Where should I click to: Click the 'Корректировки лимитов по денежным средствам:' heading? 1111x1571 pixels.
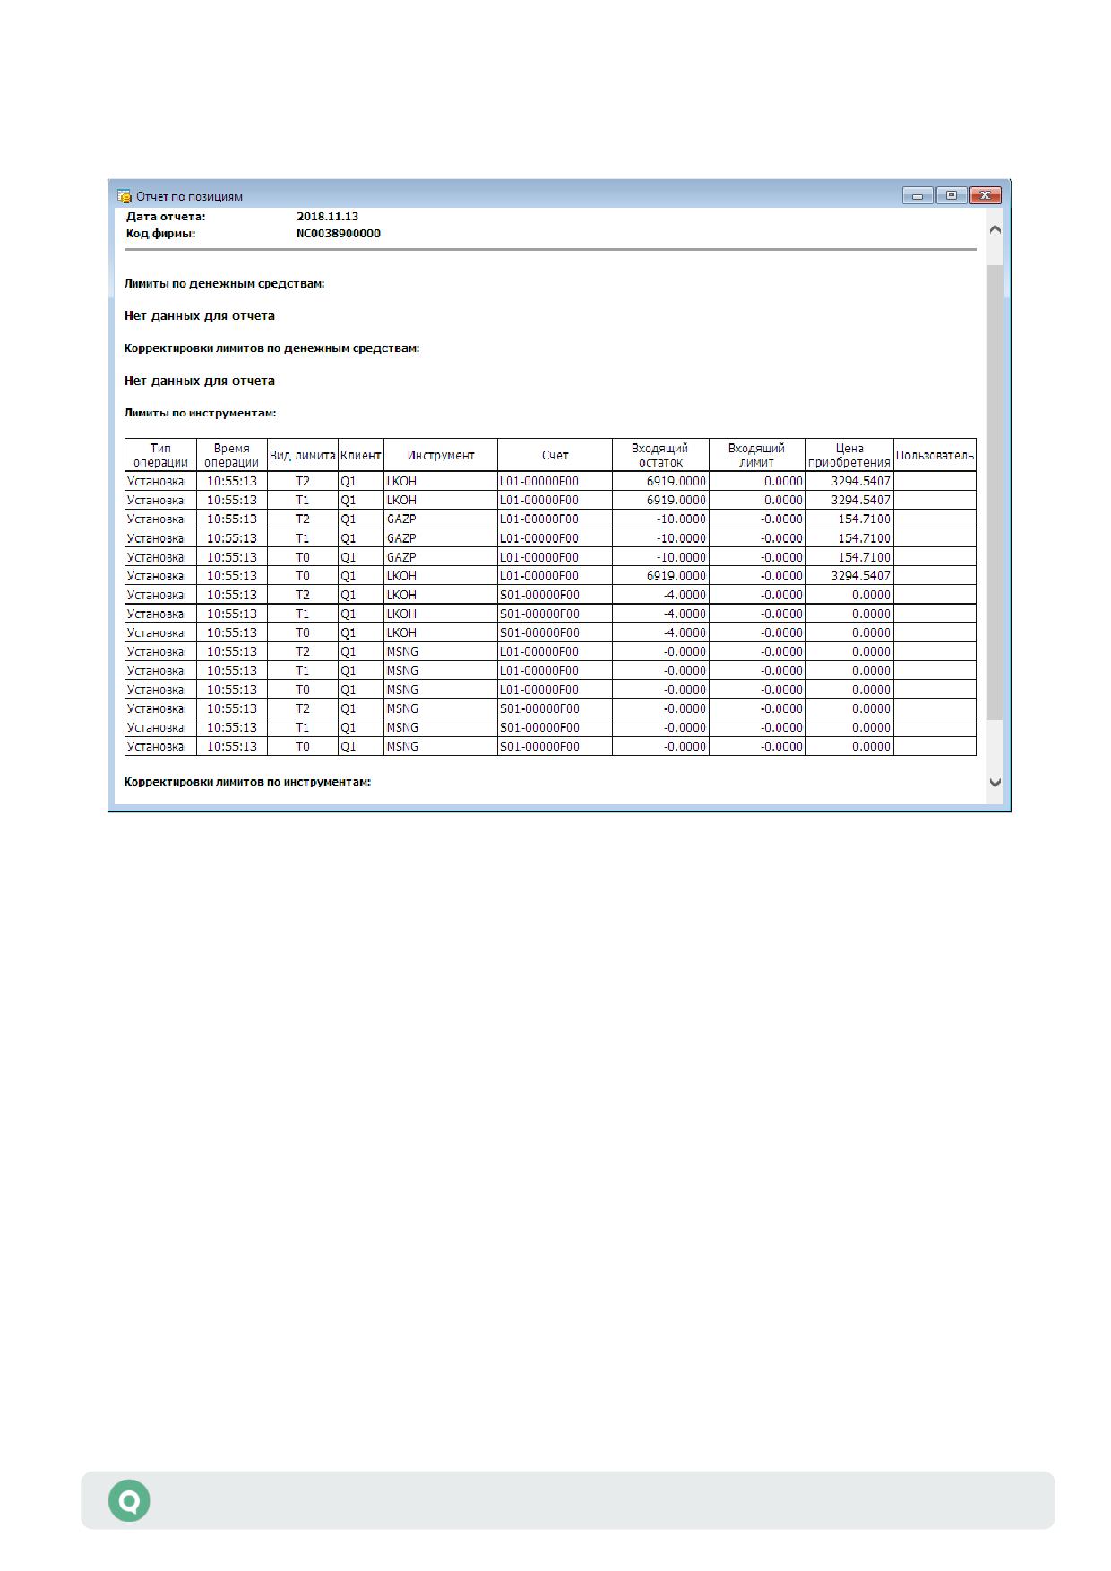coord(271,348)
